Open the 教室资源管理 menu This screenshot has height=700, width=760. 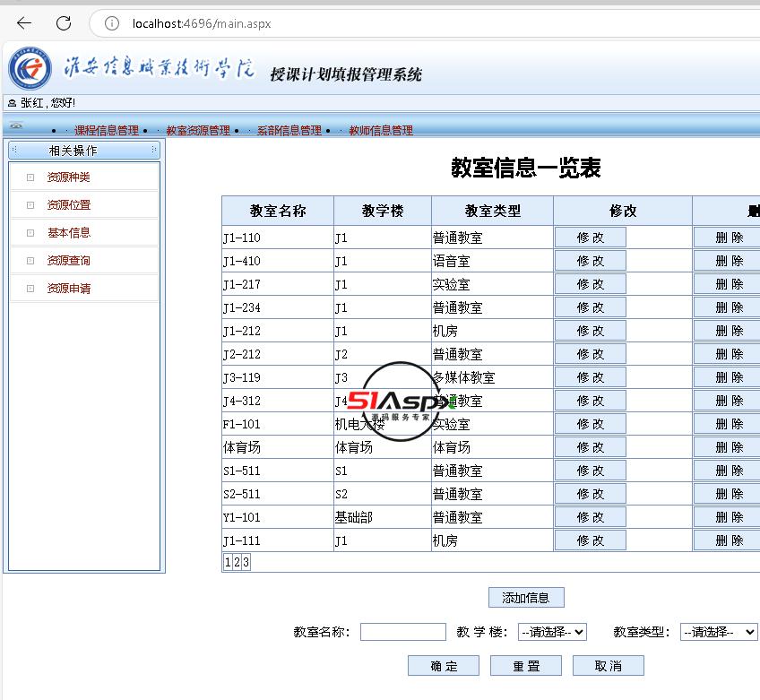(x=198, y=131)
